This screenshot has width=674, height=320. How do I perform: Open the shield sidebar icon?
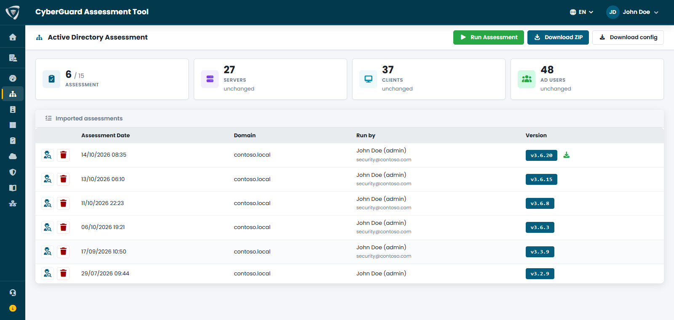click(13, 172)
